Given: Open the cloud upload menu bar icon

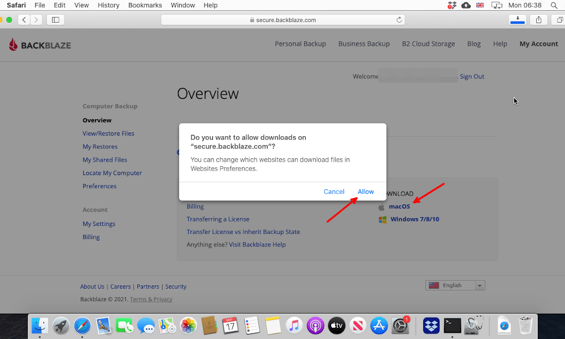Looking at the screenshot, I should coord(466,5).
